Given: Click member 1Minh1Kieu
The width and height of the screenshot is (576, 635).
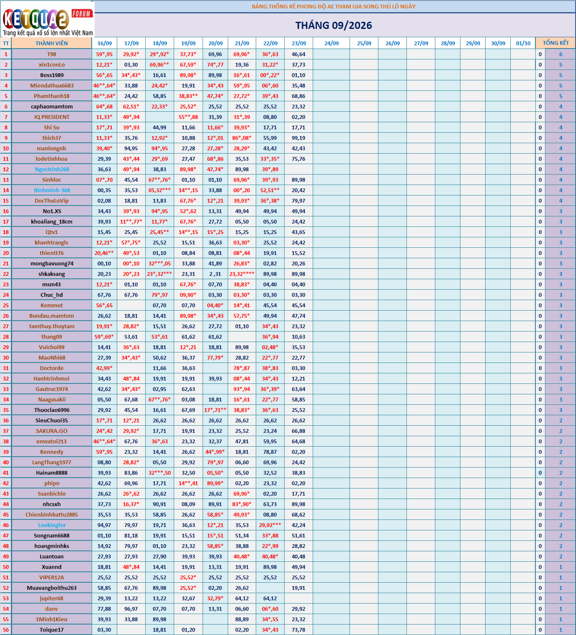Looking at the screenshot, I should (x=51, y=620).
